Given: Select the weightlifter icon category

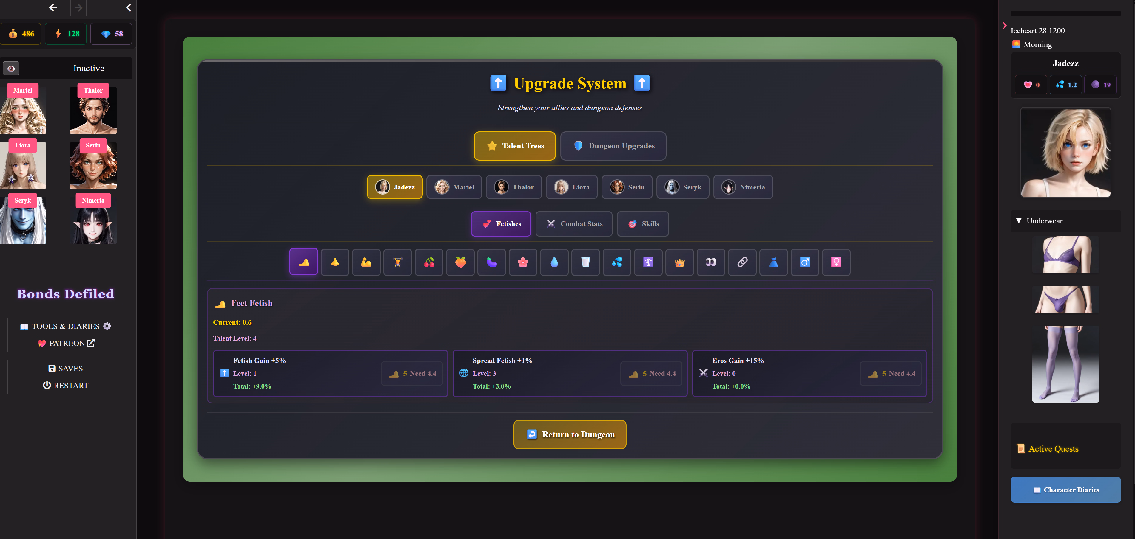Looking at the screenshot, I should (397, 262).
